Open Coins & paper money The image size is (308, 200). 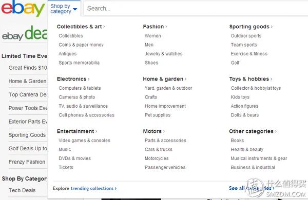pos(81,45)
